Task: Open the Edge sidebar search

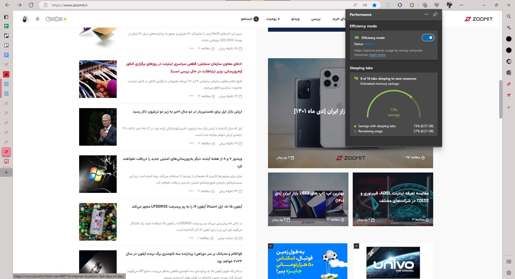Action: click(x=509, y=16)
